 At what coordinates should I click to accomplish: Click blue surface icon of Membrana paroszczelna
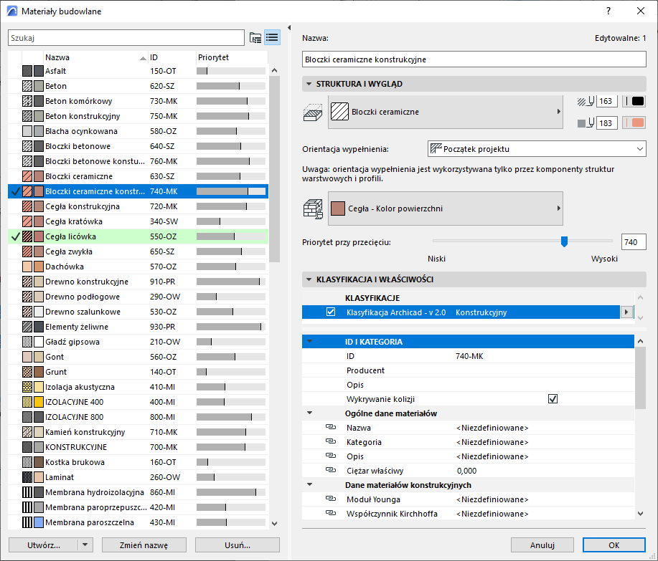click(39, 522)
